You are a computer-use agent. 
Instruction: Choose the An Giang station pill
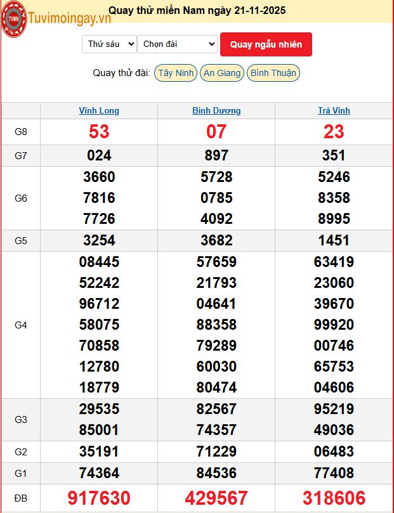221,73
